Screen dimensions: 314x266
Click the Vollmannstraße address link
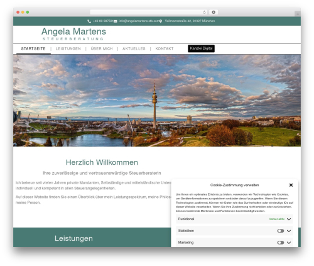190,21
